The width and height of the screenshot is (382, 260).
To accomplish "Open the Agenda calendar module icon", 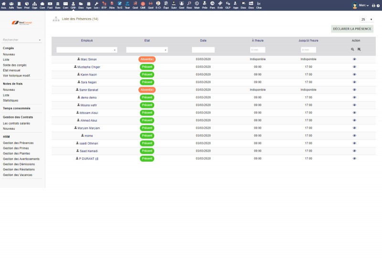I will click(x=88, y=5).
